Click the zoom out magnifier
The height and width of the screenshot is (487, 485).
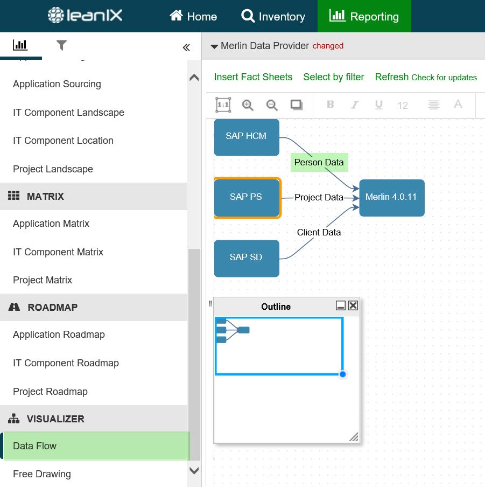coord(272,105)
